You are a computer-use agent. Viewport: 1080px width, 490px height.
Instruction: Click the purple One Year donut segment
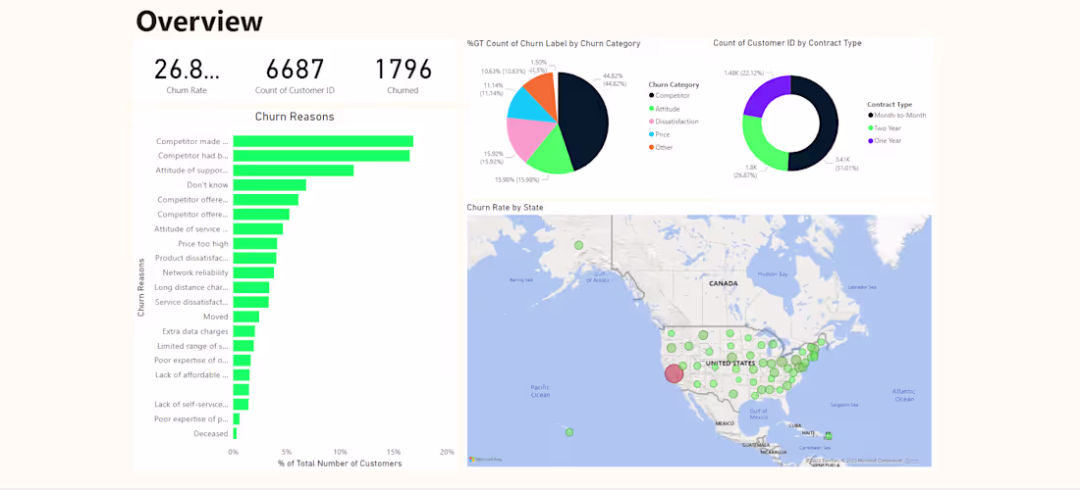click(x=768, y=95)
